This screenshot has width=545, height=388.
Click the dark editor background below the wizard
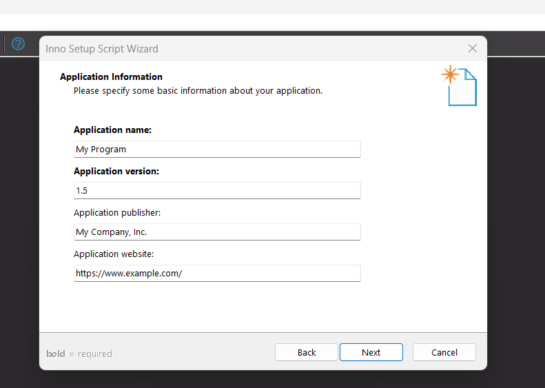(x=276, y=379)
